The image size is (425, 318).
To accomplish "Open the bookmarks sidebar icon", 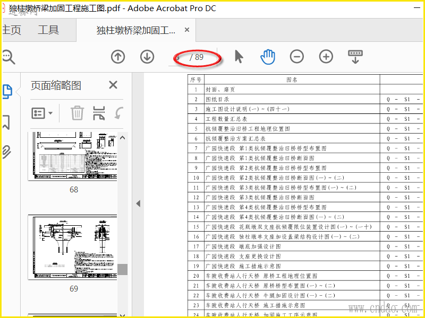I will coord(6,122).
